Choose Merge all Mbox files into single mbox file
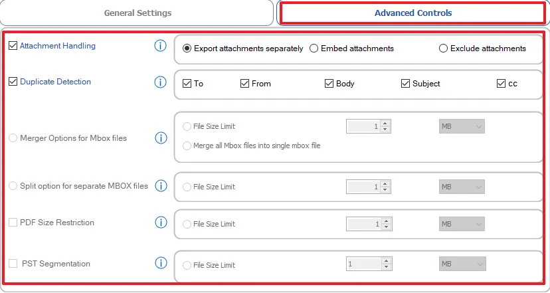This screenshot has width=550, height=293. pyautogui.click(x=187, y=146)
